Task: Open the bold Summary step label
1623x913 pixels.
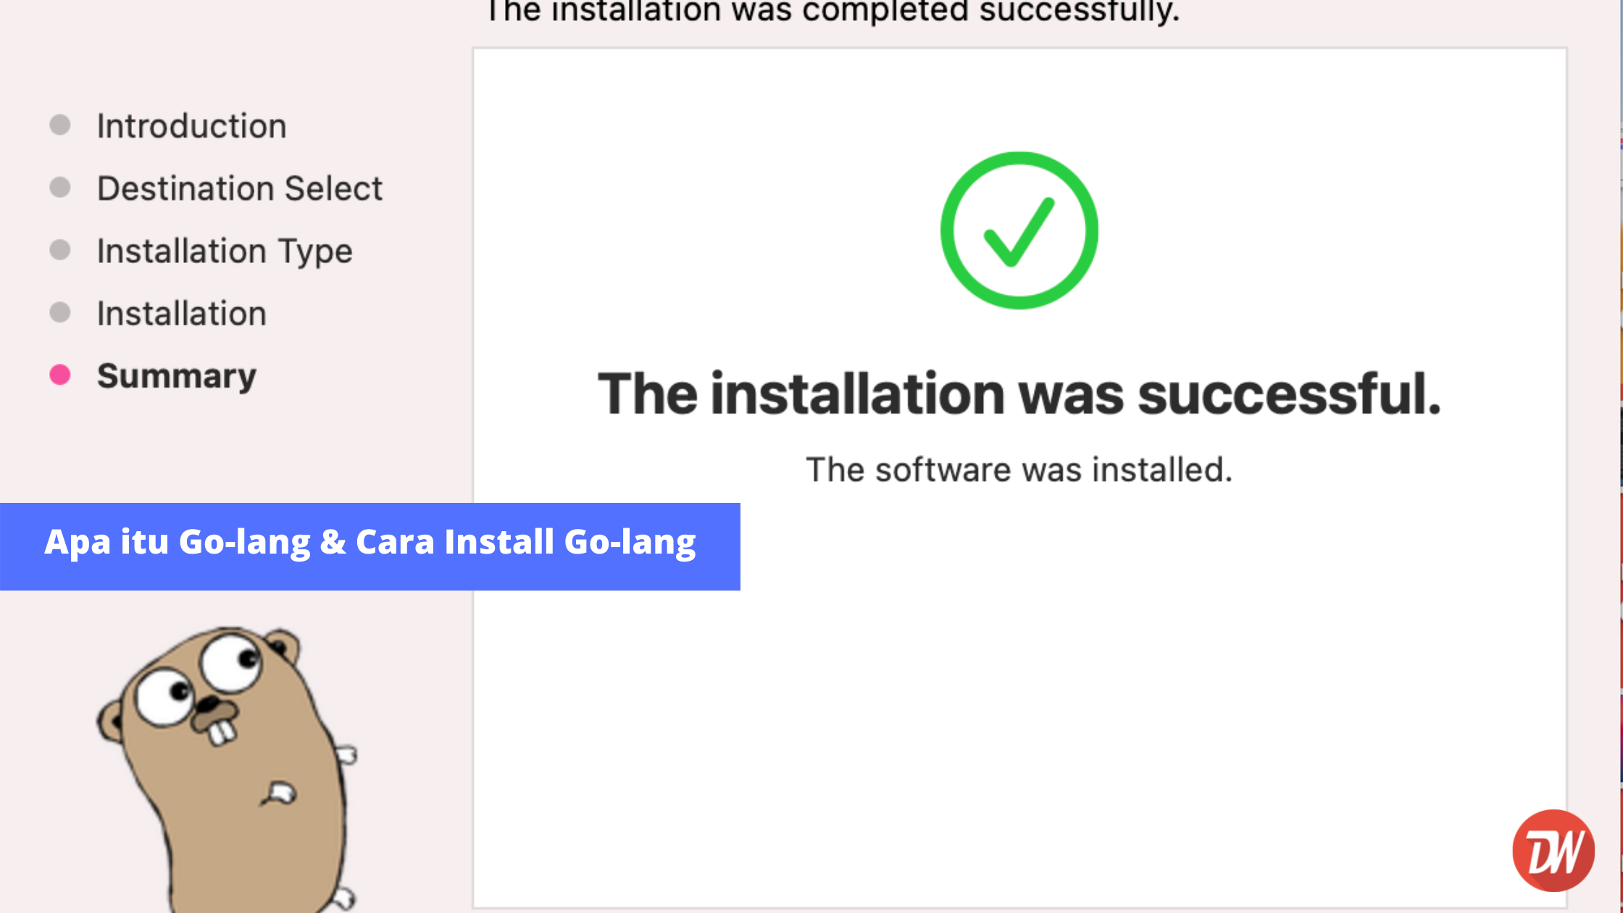Action: click(177, 376)
